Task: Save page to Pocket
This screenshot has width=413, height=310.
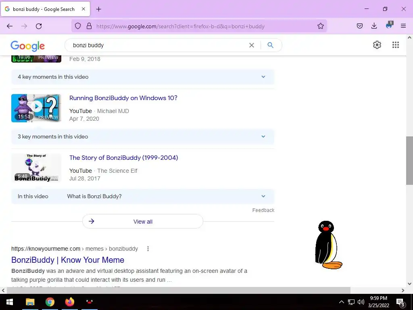Action: 360,26
